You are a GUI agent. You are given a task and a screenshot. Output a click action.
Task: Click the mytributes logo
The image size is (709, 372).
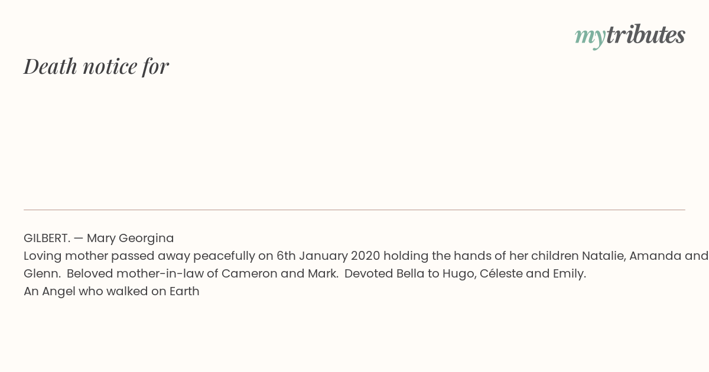[630, 35]
